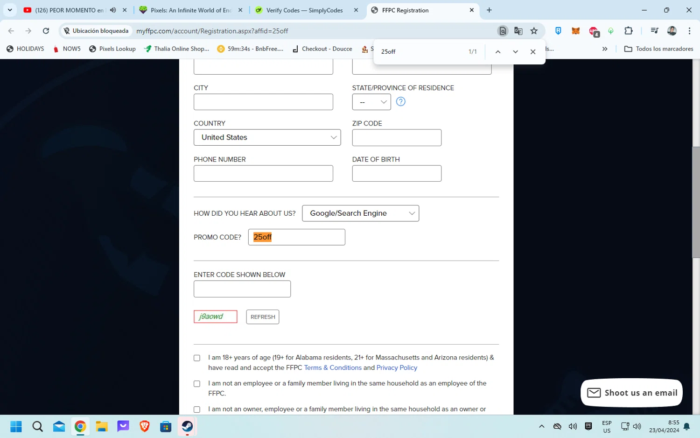The height and width of the screenshot is (438, 700).
Task: Click the Ubicación bloqueada site info chip
Action: tap(96, 31)
